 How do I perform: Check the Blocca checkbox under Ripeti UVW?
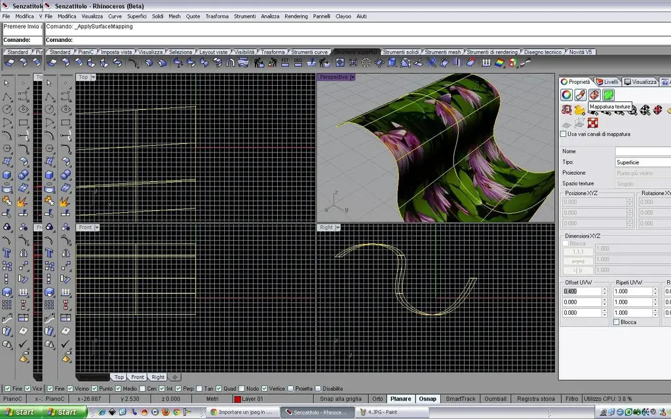tap(617, 322)
